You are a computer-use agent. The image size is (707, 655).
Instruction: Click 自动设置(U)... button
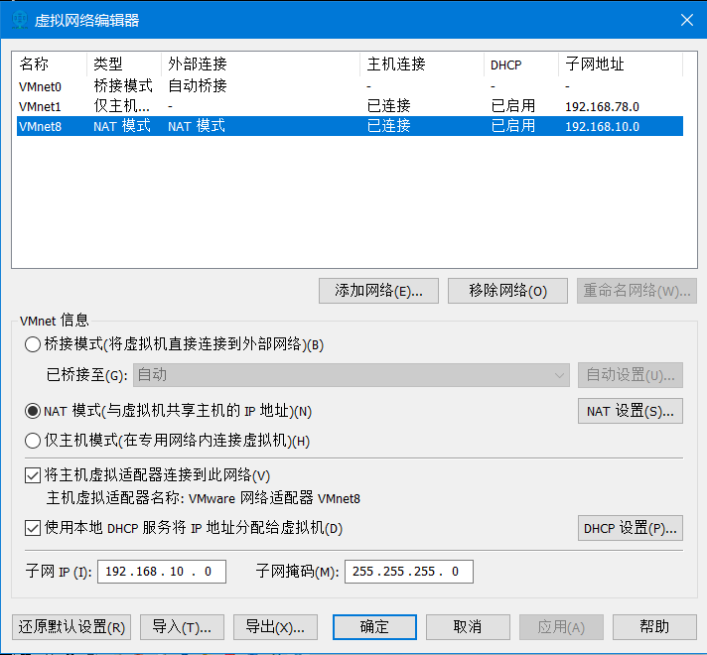point(631,375)
